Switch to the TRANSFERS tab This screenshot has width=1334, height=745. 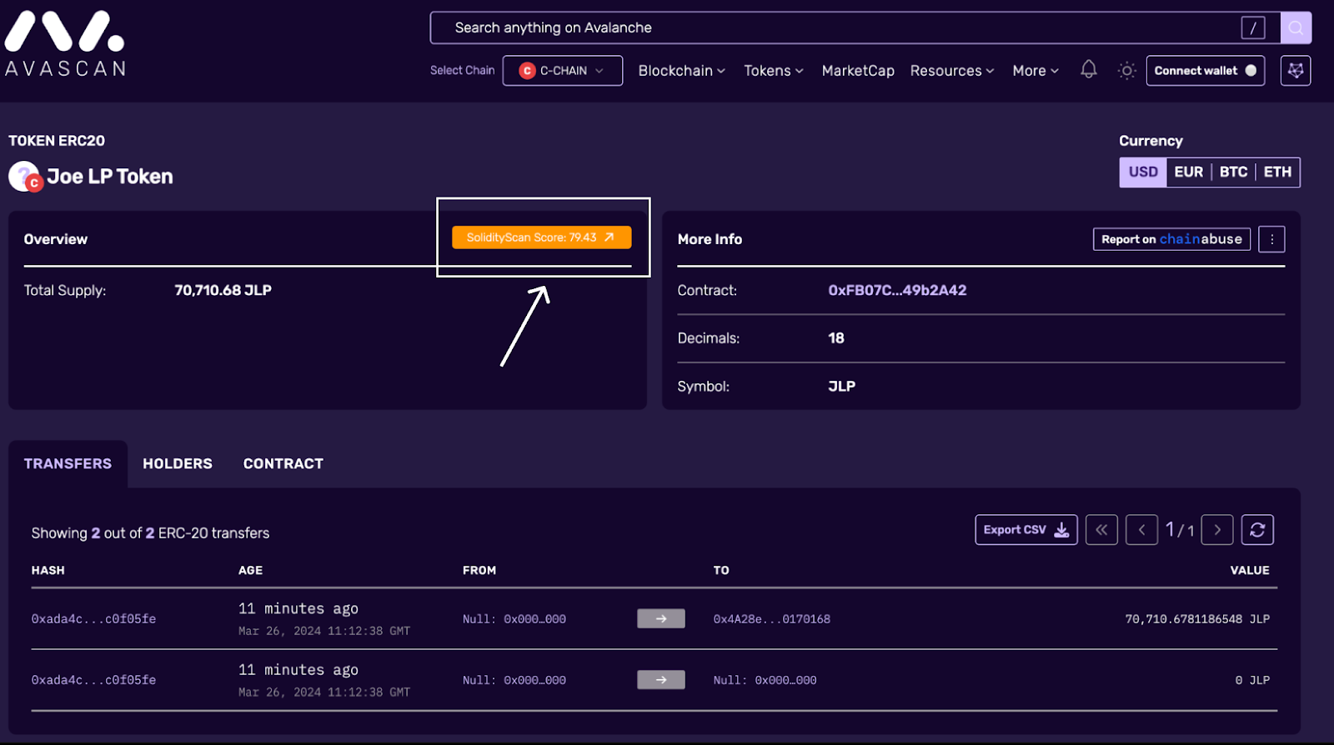tap(68, 463)
